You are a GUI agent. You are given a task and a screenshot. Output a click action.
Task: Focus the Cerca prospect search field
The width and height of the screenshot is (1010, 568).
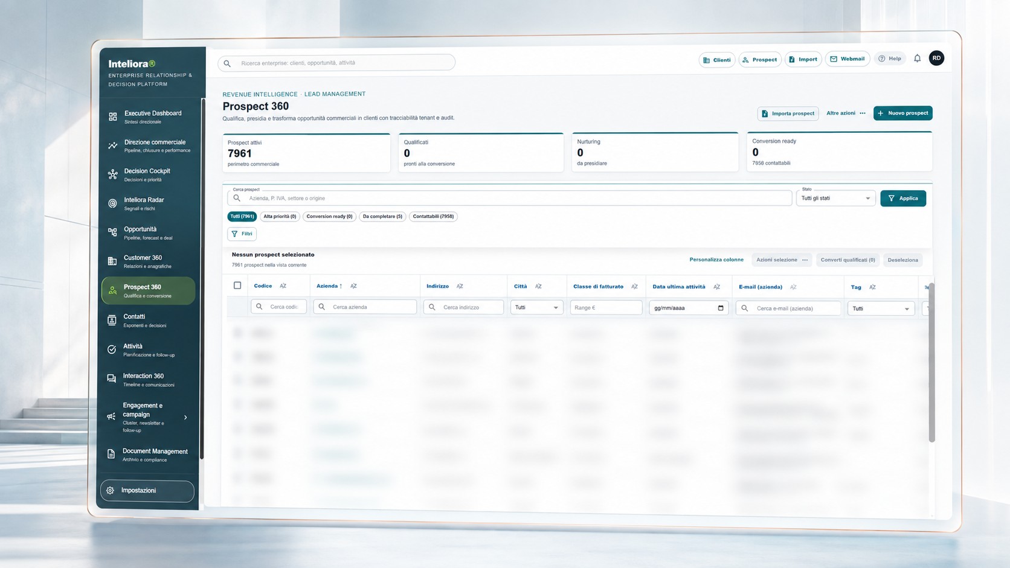pyautogui.click(x=510, y=198)
